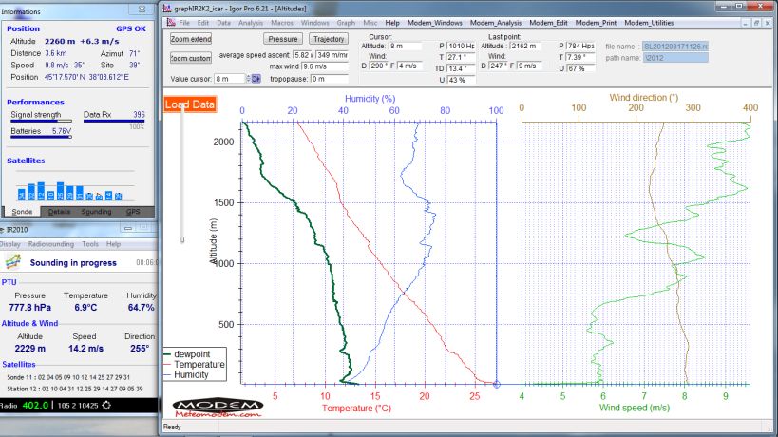Click the GPS OK status text
Screen dimensions: 778x437
pyautogui.click(x=131, y=28)
